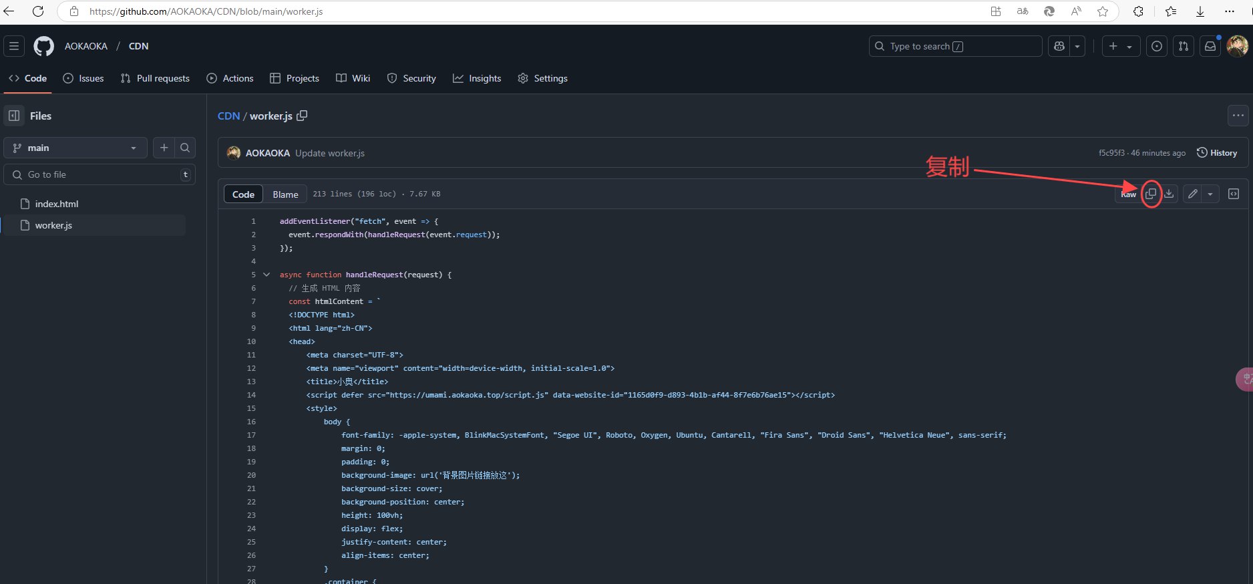Open the symbols panel icon
Viewport: 1253px width, 584px height.
[1234, 194]
